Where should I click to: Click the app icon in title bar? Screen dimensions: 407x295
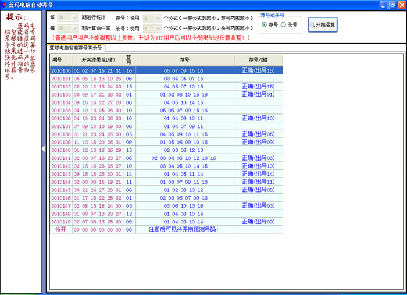tap(5, 5)
